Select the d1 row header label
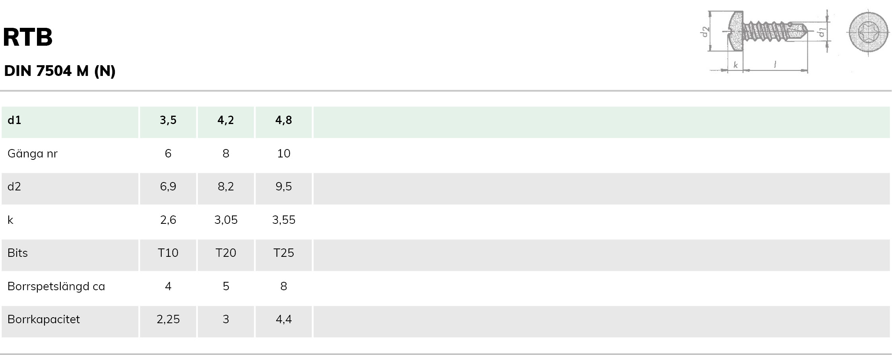The width and height of the screenshot is (892, 355). click(14, 120)
